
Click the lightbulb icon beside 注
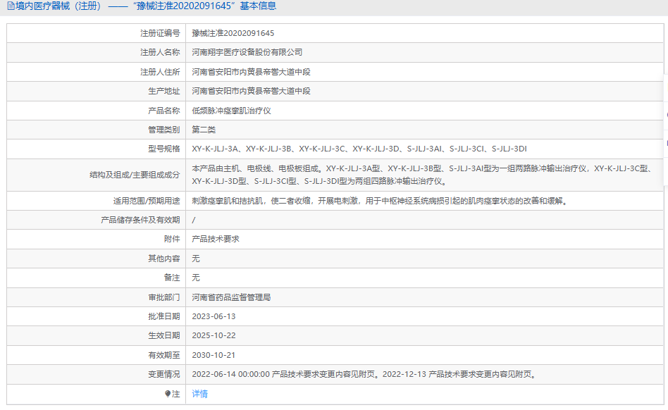point(168,394)
